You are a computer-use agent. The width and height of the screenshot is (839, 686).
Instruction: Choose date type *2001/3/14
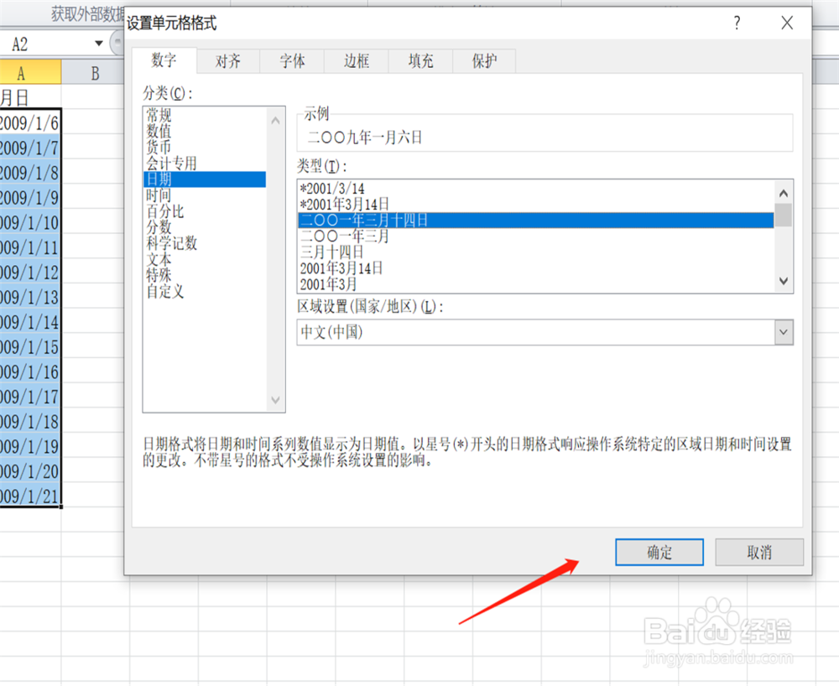535,188
